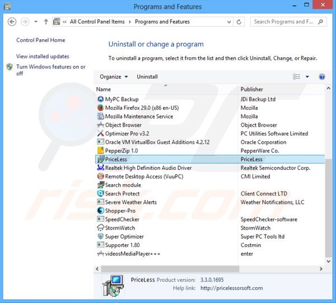Click the Remote Desktop Access (VuuPC) icon
The image size is (336, 303).
point(100,176)
